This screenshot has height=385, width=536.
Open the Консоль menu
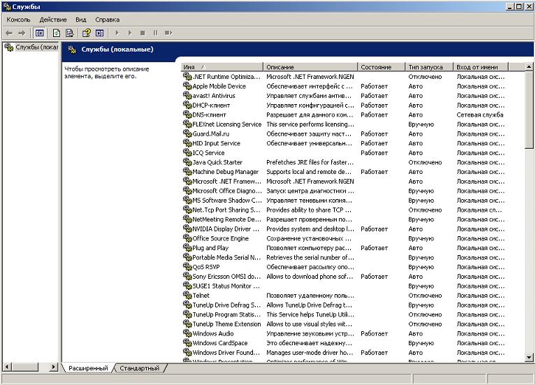(x=18, y=20)
